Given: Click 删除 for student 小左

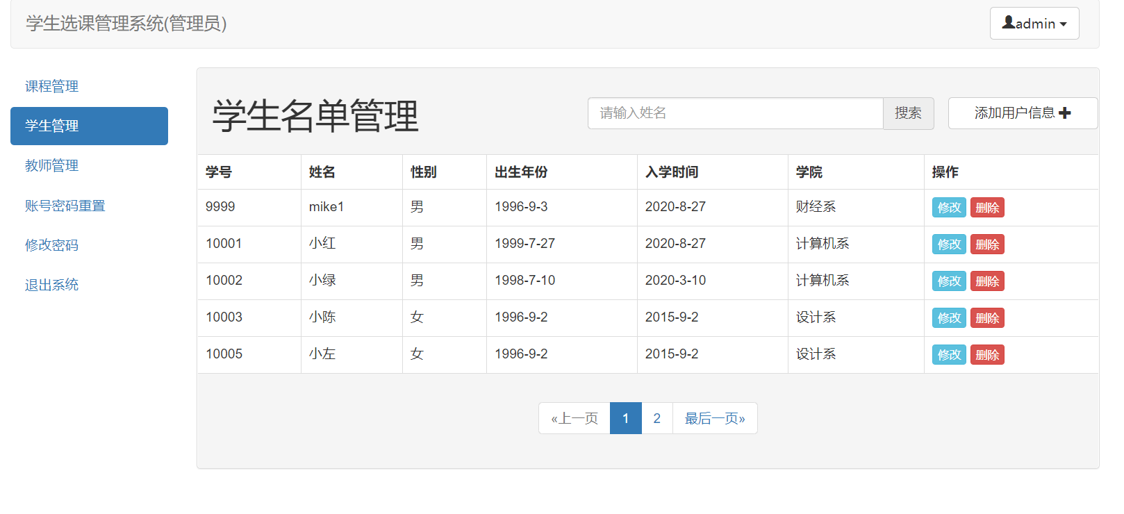Looking at the screenshot, I should pyautogui.click(x=987, y=355).
